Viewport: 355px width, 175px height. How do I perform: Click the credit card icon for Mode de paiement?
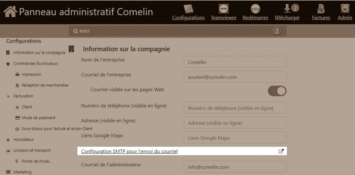coord(17,118)
